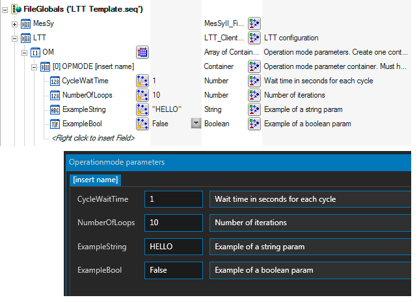Click the ExampleString ABC type icon
The height and width of the screenshot is (302, 419).
coord(55,109)
